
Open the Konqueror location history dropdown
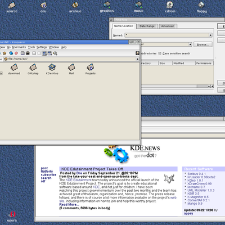pyautogui.click(x=137, y=59)
